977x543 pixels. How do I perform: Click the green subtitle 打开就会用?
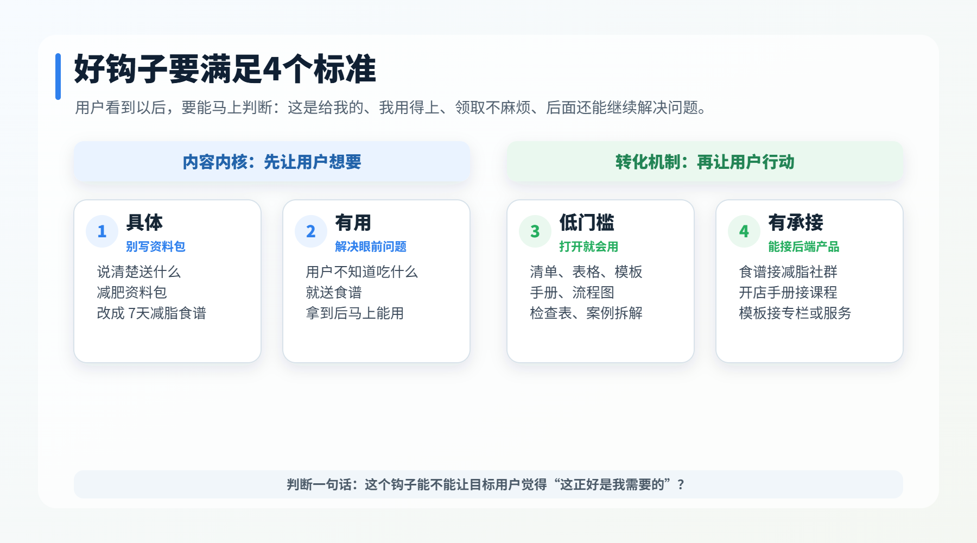[589, 247]
